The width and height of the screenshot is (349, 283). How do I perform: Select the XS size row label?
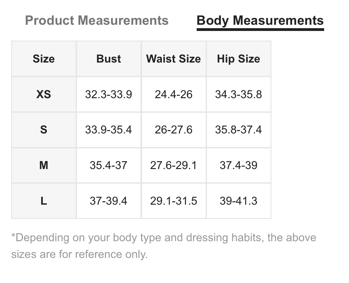pyautogui.click(x=44, y=94)
